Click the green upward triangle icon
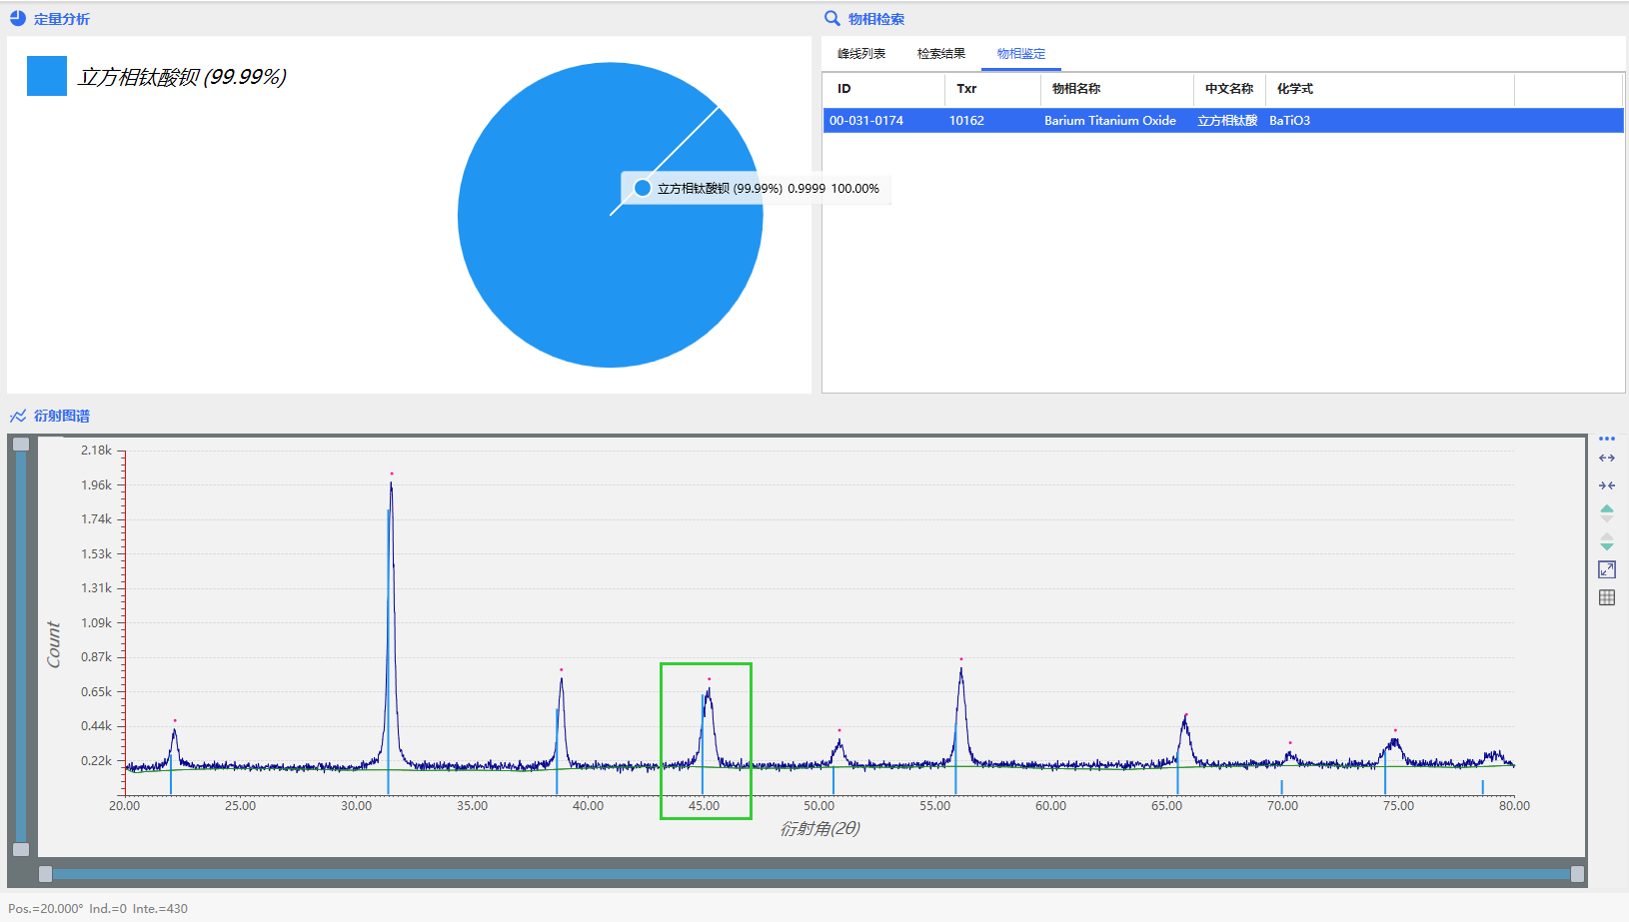Viewport: 1629px width, 922px height. click(1606, 510)
